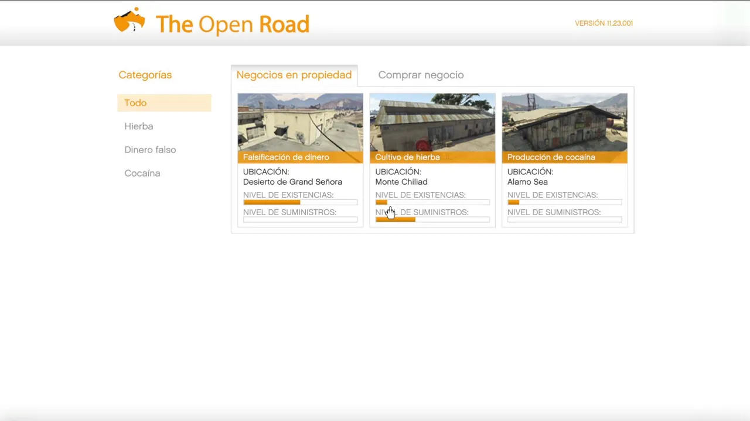Click stock level bar for Falsificación de dinero
The image size is (750, 421).
(300, 202)
